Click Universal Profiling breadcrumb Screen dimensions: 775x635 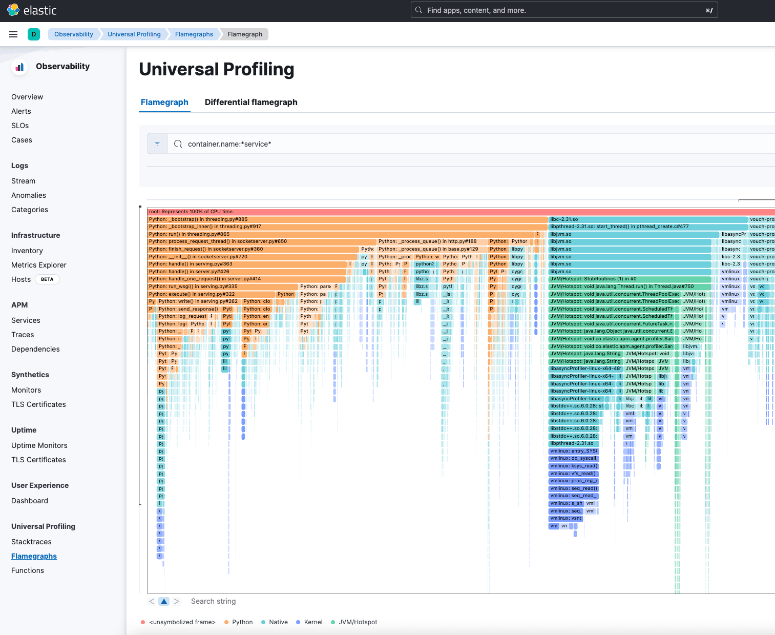[x=134, y=34]
